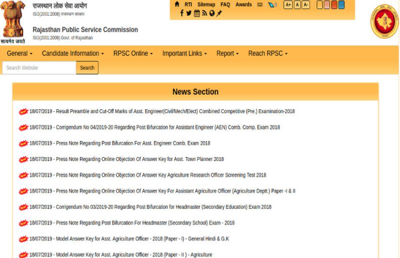Click the Rajasthan Public Service Commission title
This screenshot has height=258, width=400.
(85, 29)
